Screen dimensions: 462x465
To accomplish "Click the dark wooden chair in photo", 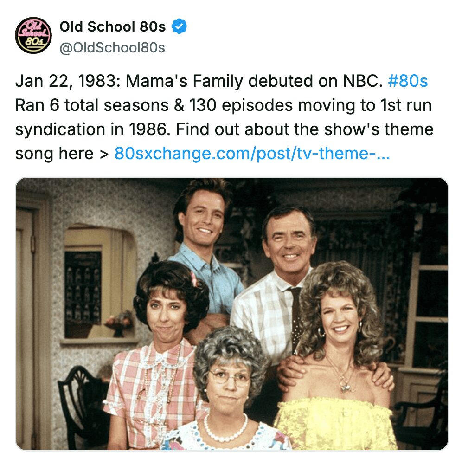I will click(77, 399).
